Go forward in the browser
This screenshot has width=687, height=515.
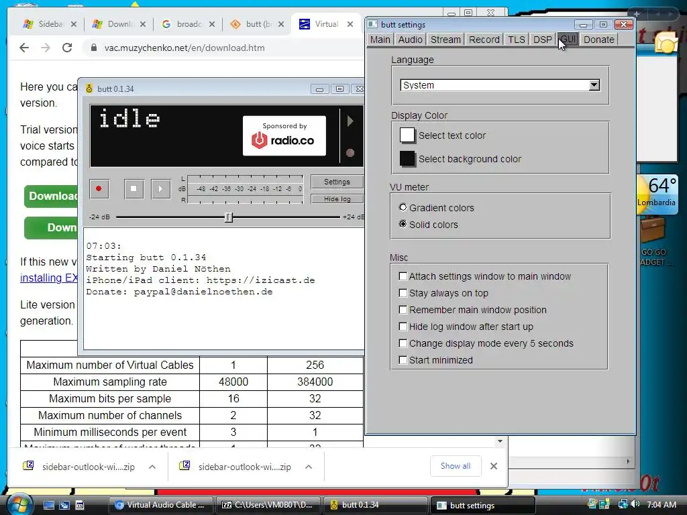46,48
